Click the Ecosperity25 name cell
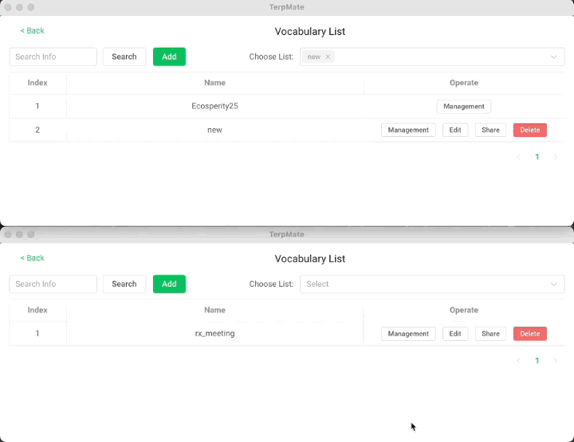The height and width of the screenshot is (442, 574). pyautogui.click(x=215, y=106)
